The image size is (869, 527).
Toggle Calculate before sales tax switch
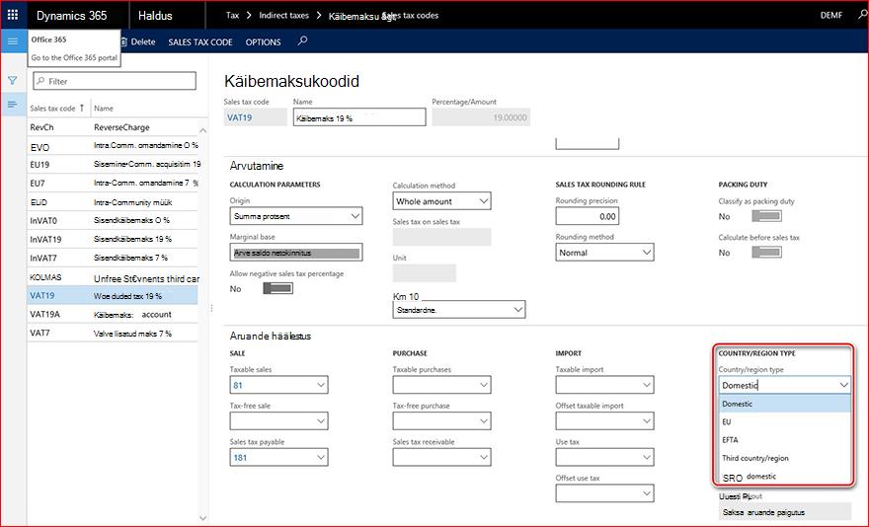pos(766,252)
